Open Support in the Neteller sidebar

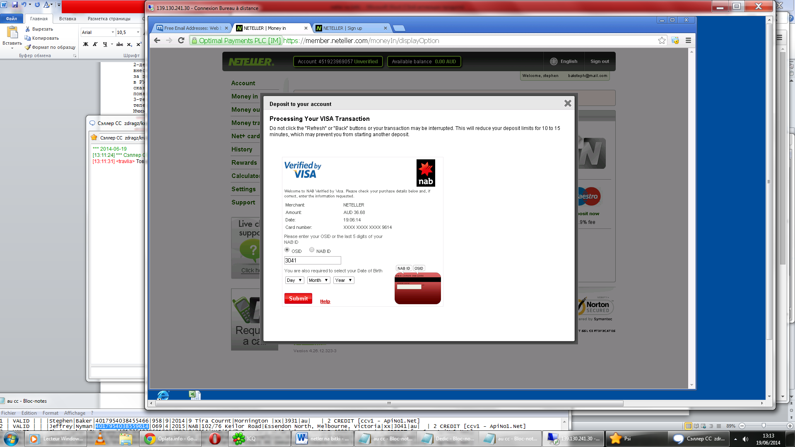tap(243, 202)
